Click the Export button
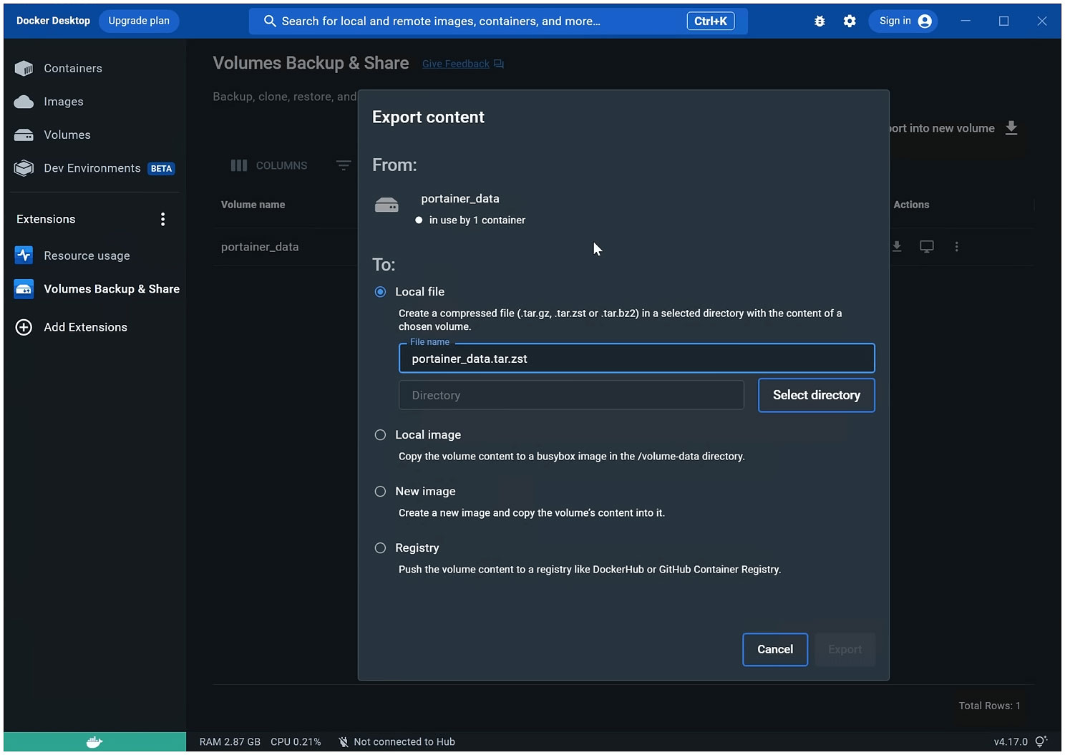1065x755 pixels. point(845,649)
